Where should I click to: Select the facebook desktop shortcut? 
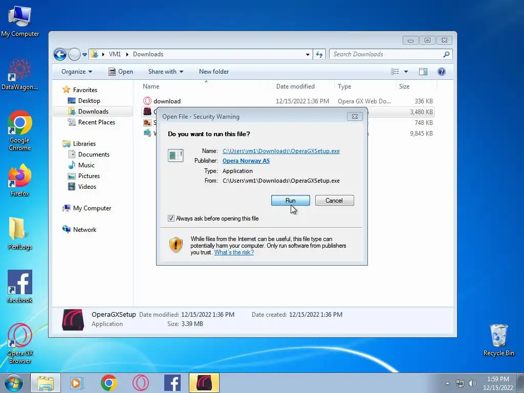(20, 287)
